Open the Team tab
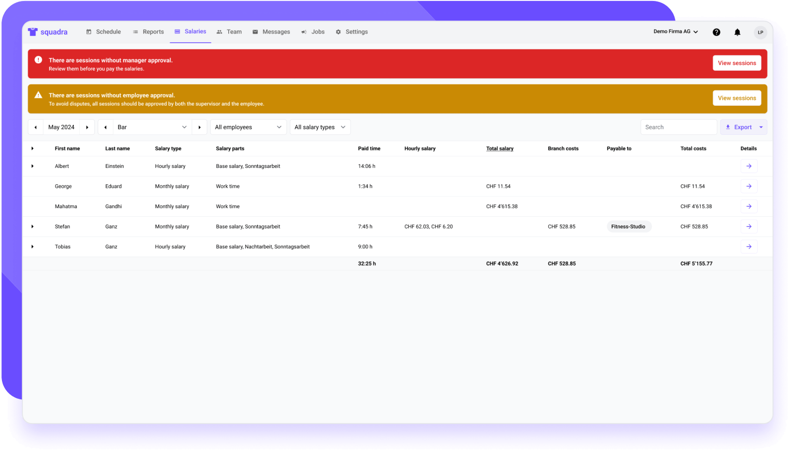Screen dimensions: 795x456 [x=229, y=32]
